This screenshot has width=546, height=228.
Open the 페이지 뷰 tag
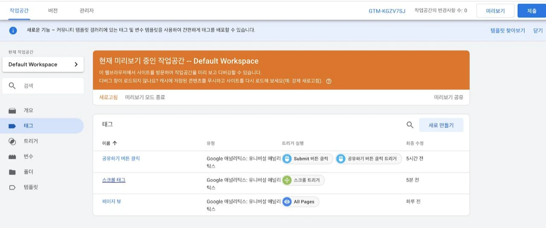click(112, 201)
